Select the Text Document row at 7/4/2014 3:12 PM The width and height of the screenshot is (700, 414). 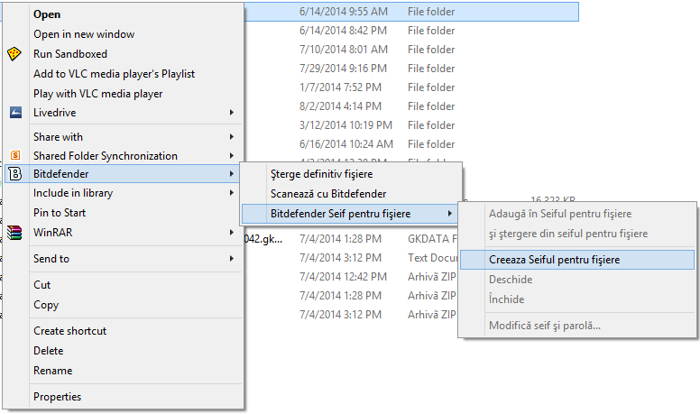pos(351,258)
